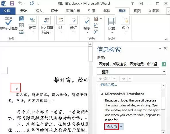This screenshot has height=134, width=170.
Task: Expand the 语言 dropdown arrow
Action: point(33,32)
